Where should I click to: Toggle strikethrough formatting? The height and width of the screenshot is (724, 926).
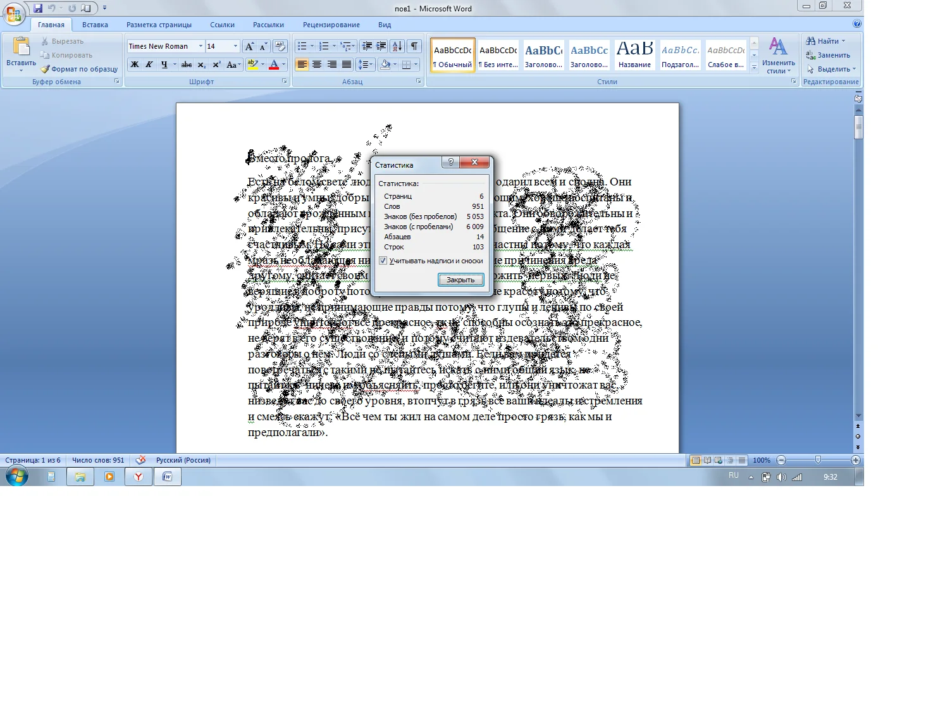coord(186,65)
